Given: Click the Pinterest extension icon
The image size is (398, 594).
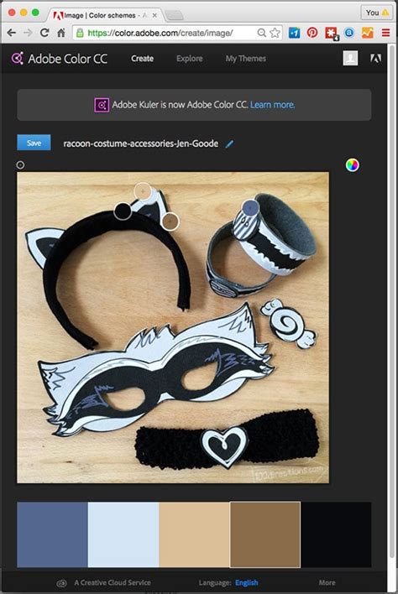Looking at the screenshot, I should (312, 33).
